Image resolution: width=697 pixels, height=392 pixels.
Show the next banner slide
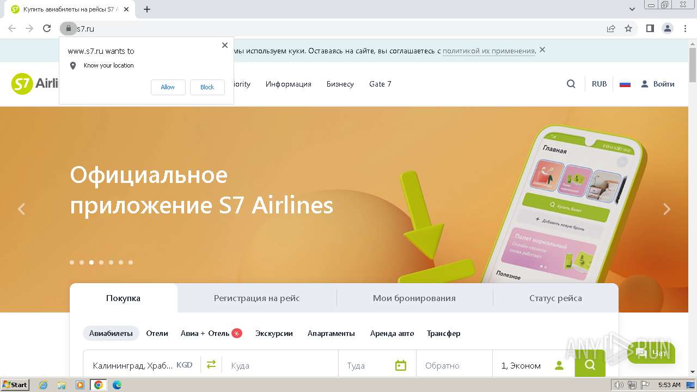pos(667,209)
